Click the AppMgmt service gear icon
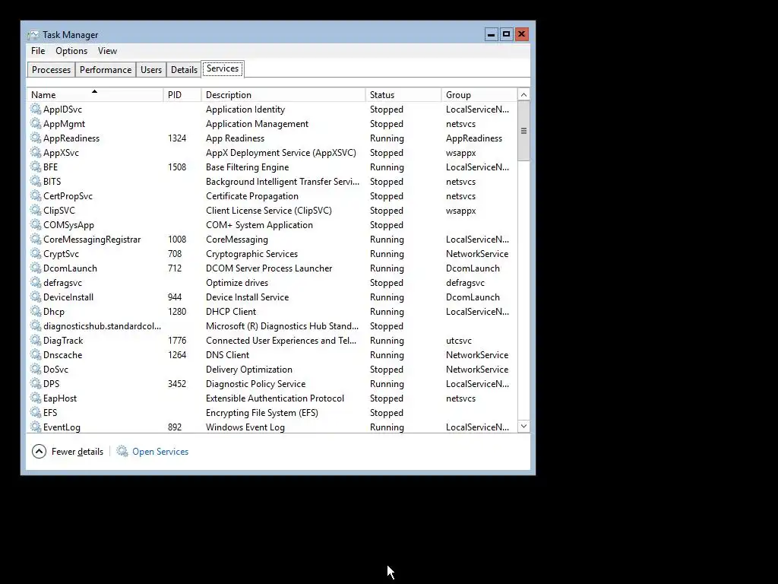The image size is (778, 584). pyautogui.click(x=36, y=123)
